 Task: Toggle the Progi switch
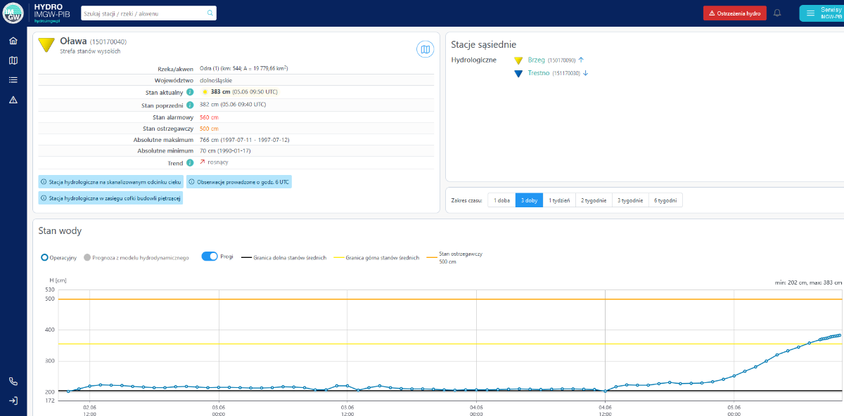210,256
